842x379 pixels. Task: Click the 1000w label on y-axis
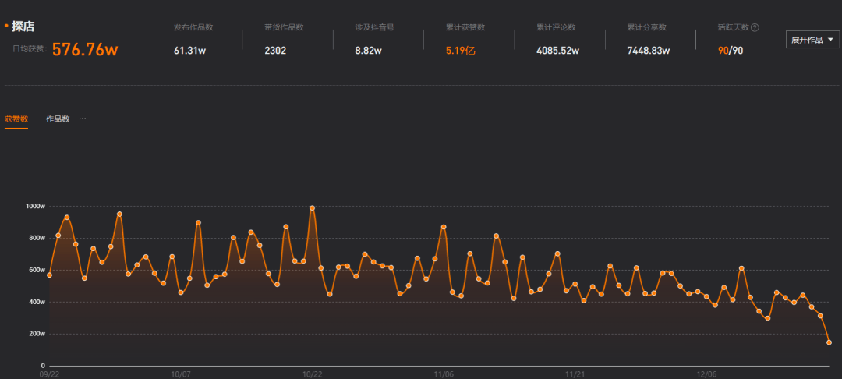tap(36, 207)
